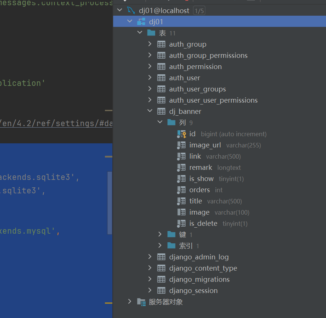Click the primary key icon of id column

pyautogui.click(x=181, y=134)
